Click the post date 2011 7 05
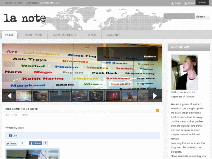Screen dimensions: 212x159 [17, 115]
